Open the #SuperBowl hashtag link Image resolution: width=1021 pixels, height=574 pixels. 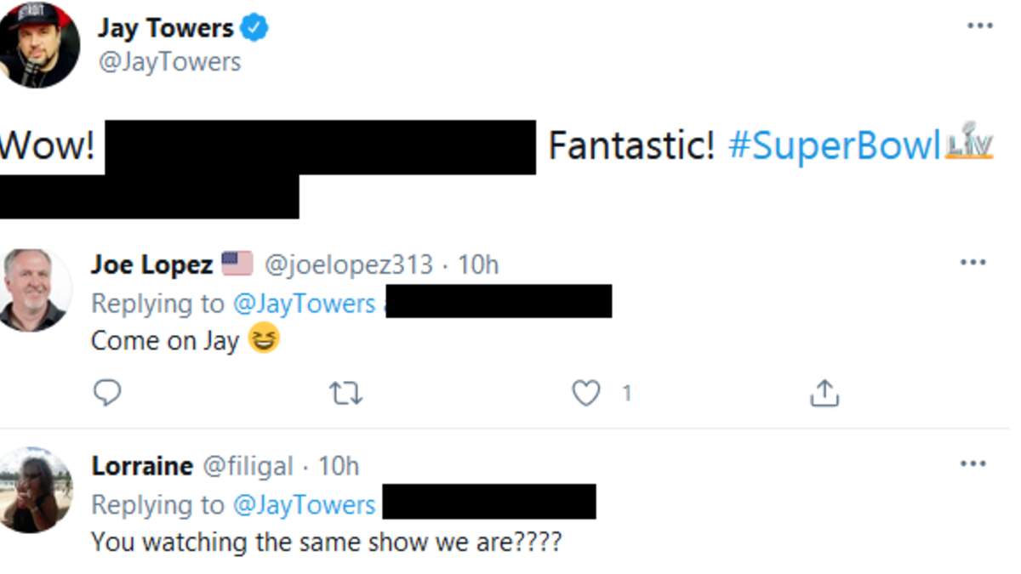click(834, 146)
